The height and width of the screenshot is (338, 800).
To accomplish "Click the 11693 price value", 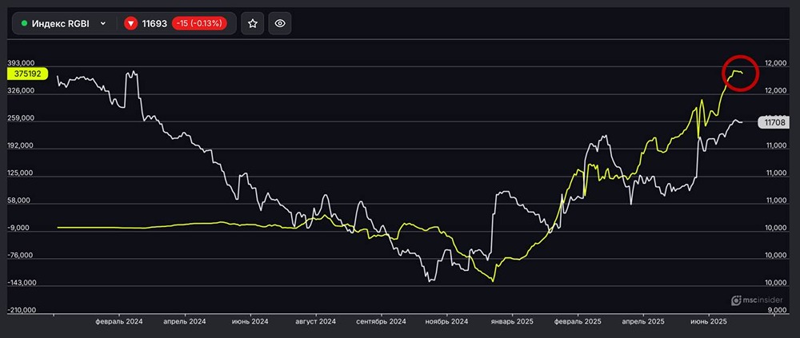I will click(154, 24).
